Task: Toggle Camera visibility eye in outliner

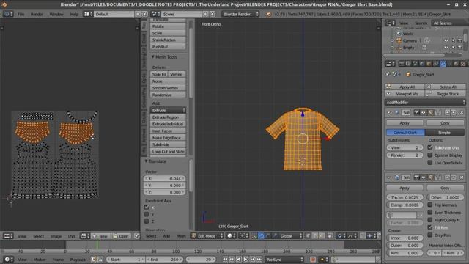Action: point(446,40)
